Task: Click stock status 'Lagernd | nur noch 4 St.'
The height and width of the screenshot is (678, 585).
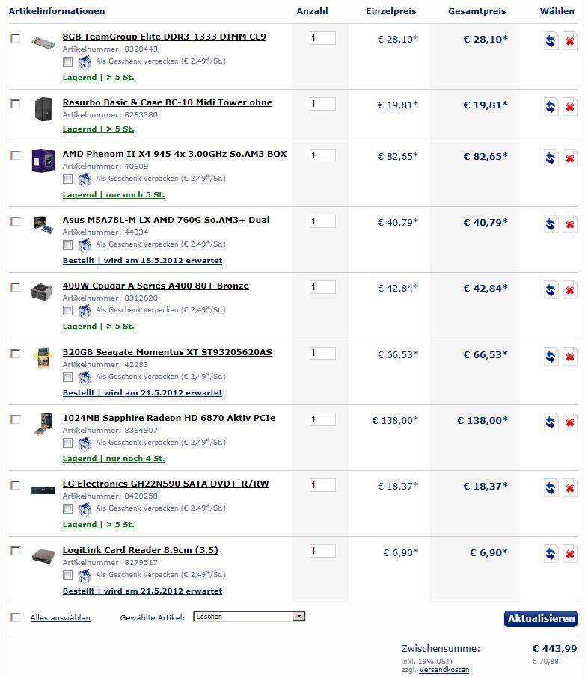Action: (x=114, y=459)
